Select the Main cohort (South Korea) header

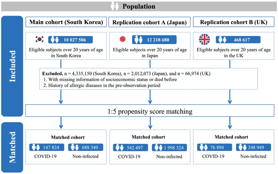coord(66,22)
